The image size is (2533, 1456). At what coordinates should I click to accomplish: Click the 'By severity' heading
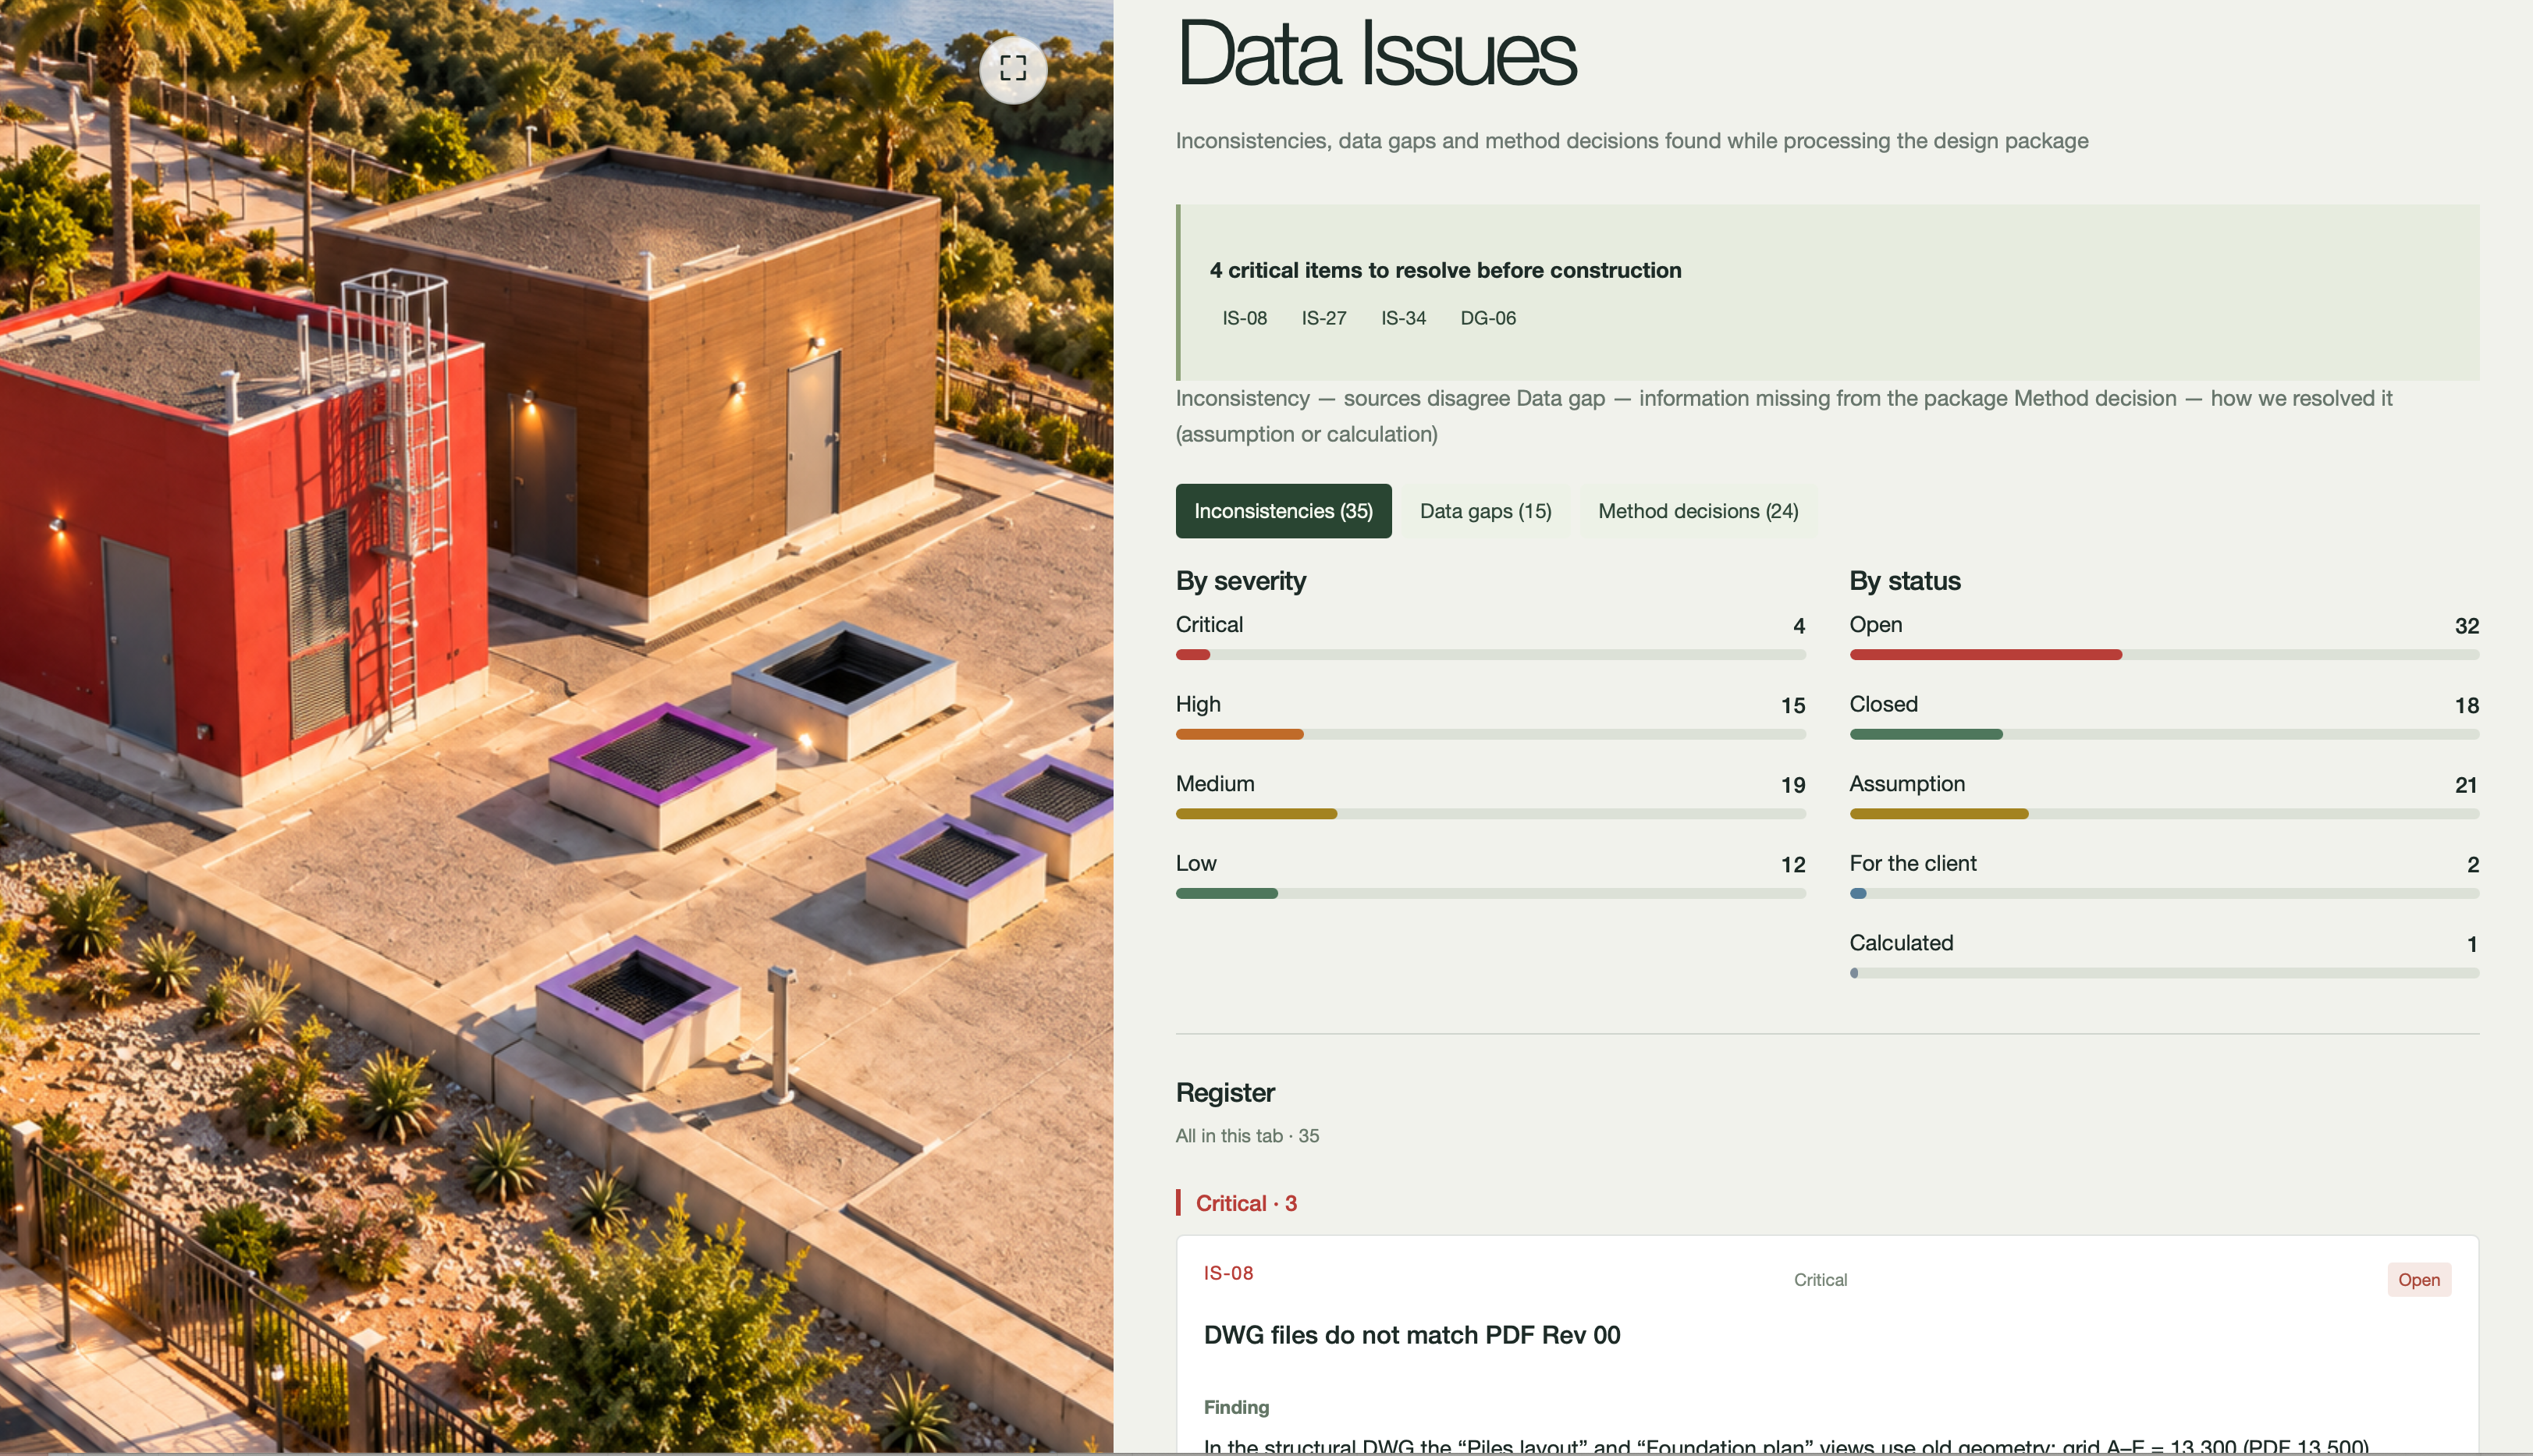click(1241, 581)
